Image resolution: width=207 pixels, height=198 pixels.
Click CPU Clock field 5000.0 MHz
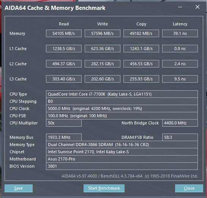[122, 108]
